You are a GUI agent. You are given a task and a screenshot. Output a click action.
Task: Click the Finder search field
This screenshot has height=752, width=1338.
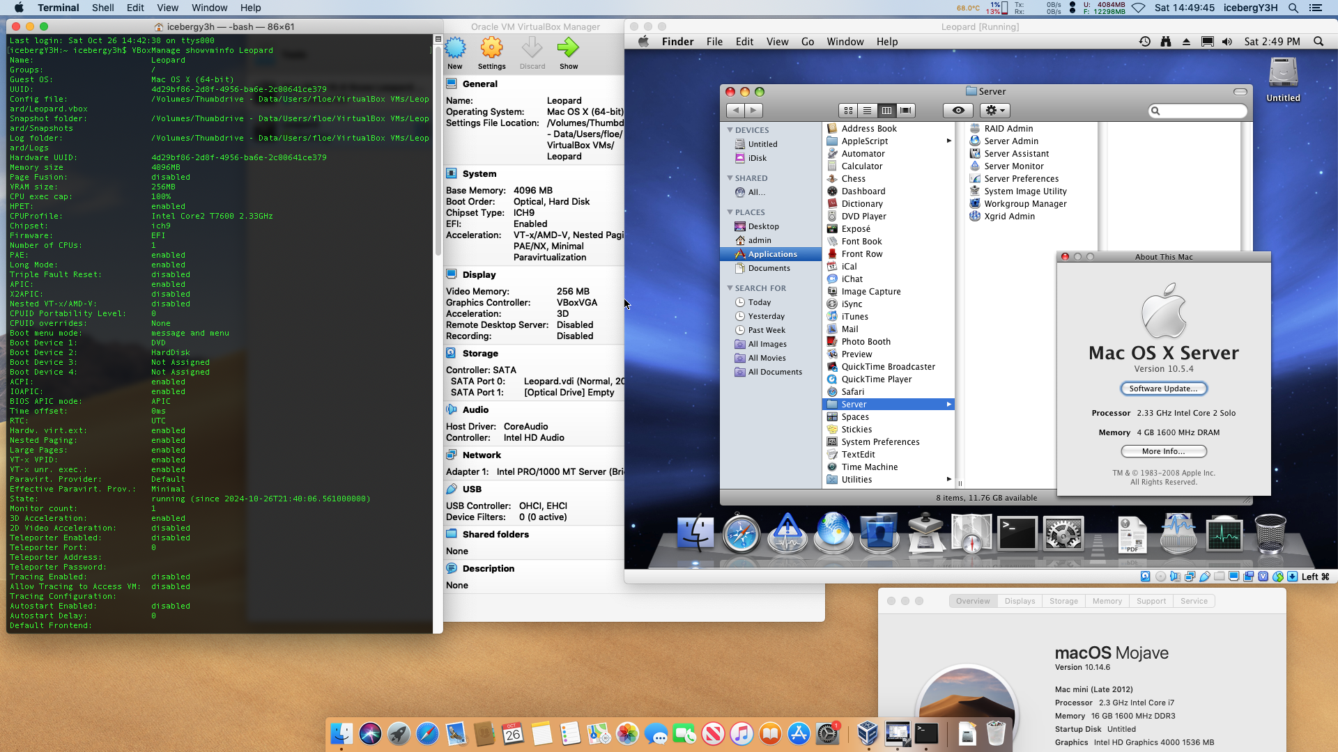[1197, 111]
